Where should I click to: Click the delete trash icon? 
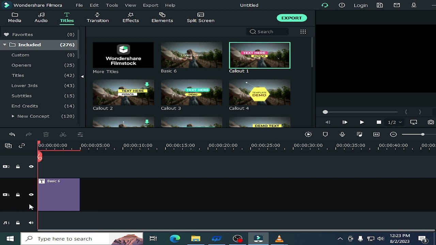46,134
